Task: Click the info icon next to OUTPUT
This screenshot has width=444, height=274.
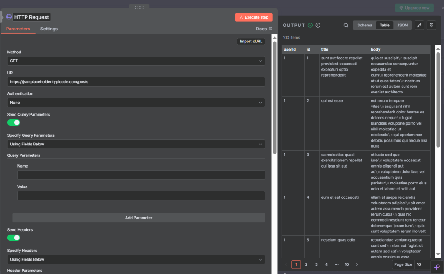Action: click(x=318, y=26)
